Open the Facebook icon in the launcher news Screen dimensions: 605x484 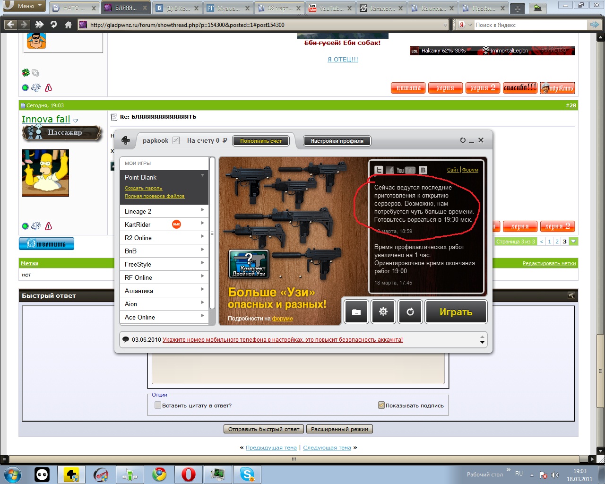point(390,170)
